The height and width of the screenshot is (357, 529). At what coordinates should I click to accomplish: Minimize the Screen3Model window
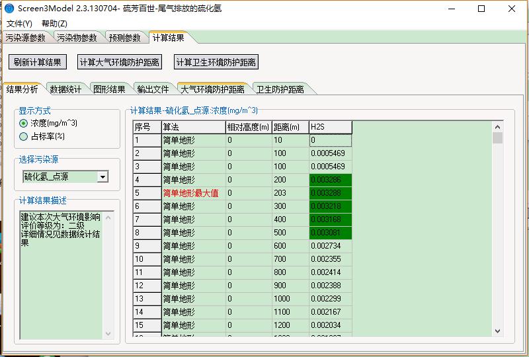[x=452, y=9]
